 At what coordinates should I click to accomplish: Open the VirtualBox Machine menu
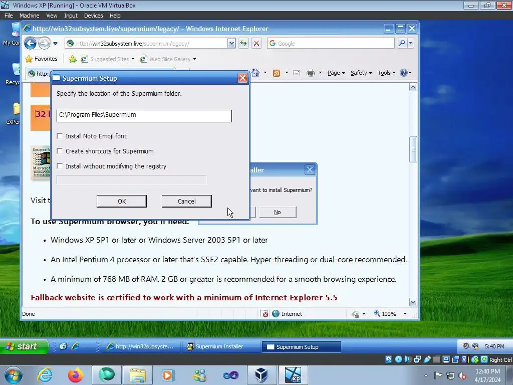pyautogui.click(x=29, y=16)
